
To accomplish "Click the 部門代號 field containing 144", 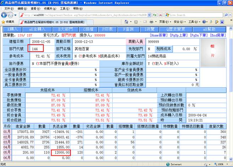I will [x=41, y=48].
